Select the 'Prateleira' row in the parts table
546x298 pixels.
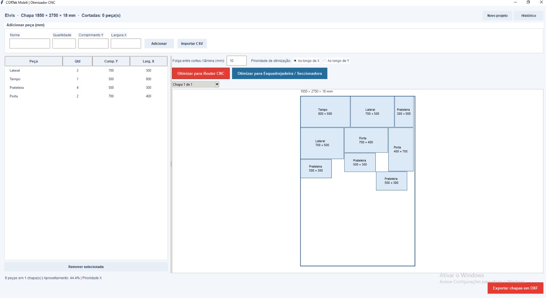tap(86, 88)
